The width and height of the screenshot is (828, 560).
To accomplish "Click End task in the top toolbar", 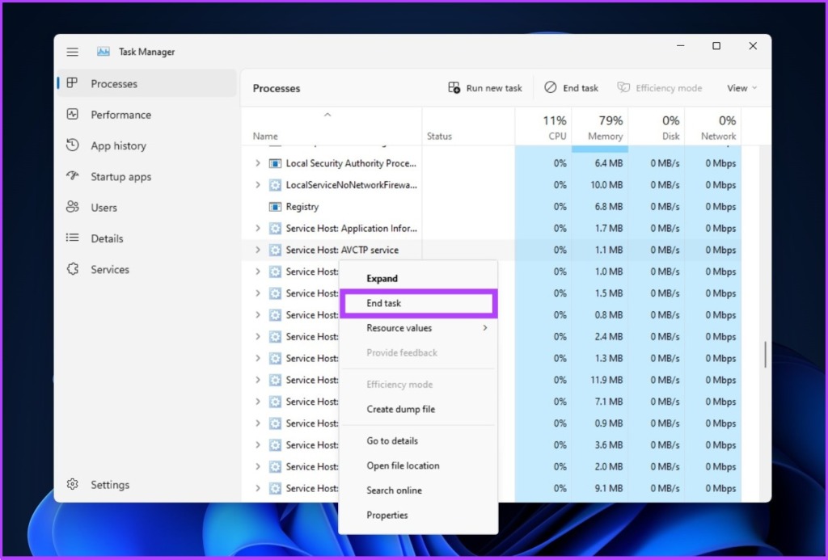I will point(572,88).
